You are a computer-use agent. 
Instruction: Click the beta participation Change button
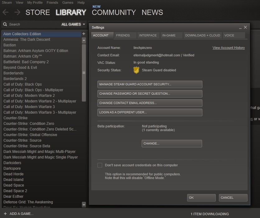point(172,144)
